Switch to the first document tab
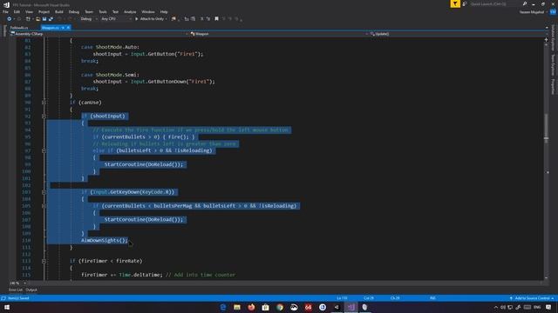This screenshot has width=558, height=313. tap(19, 27)
